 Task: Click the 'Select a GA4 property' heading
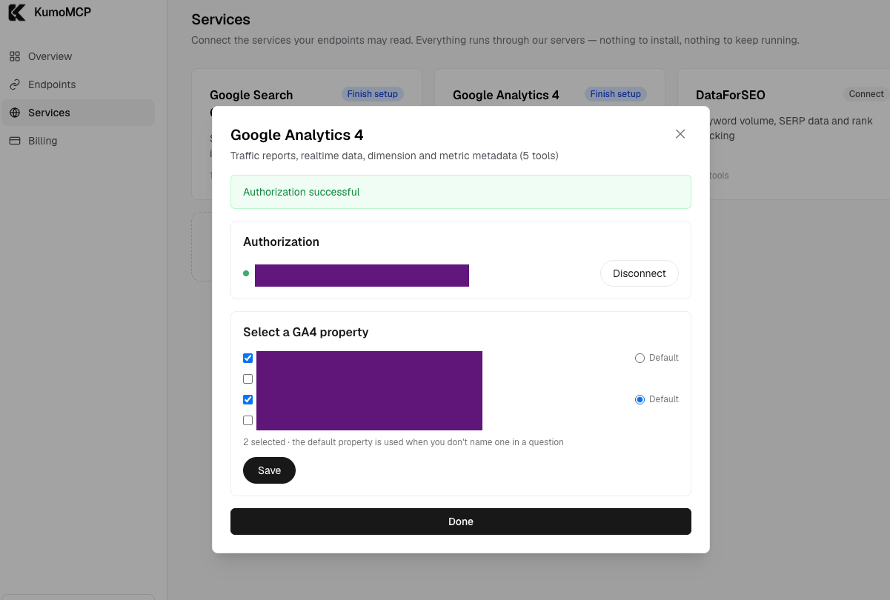pyautogui.click(x=305, y=332)
